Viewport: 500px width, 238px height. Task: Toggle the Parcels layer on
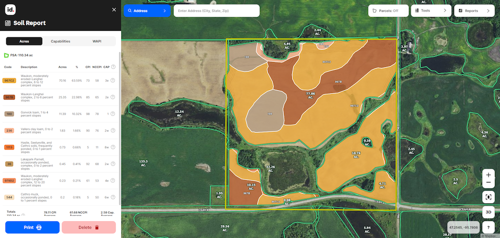click(388, 10)
